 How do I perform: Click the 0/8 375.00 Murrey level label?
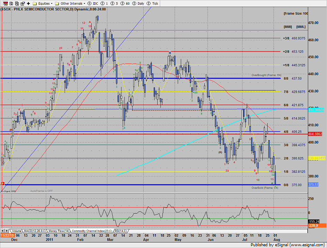[293, 185]
